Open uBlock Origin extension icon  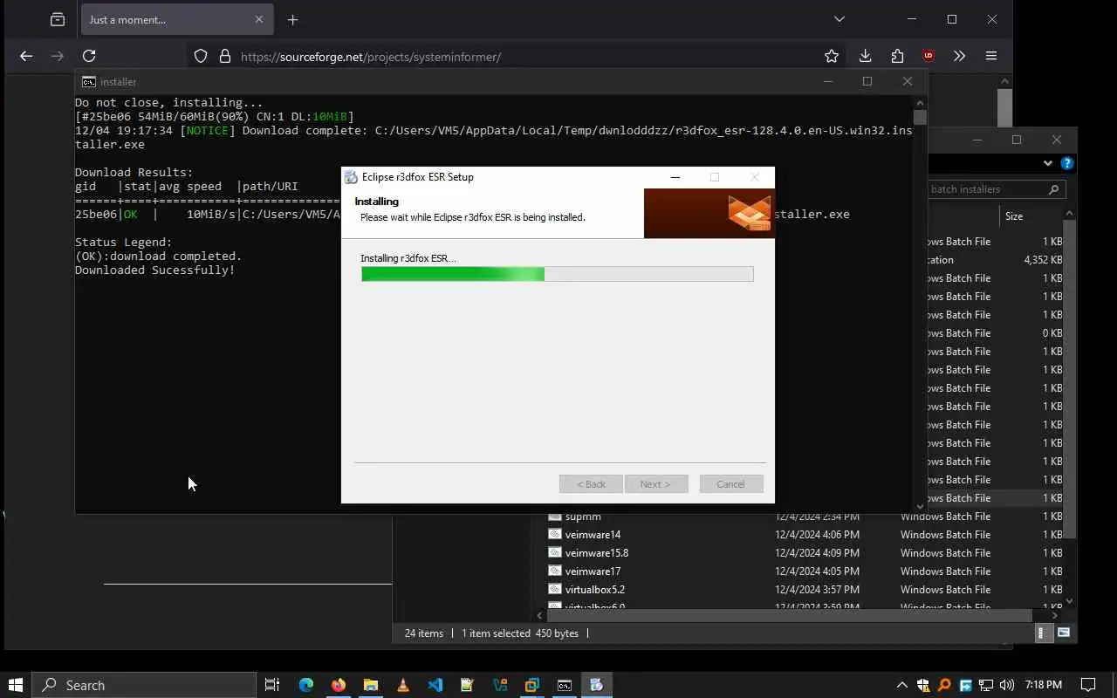coord(929,56)
